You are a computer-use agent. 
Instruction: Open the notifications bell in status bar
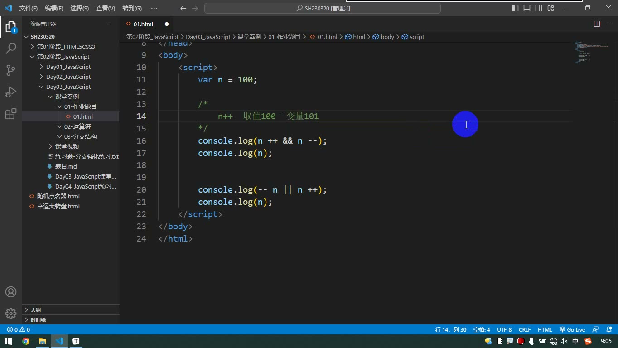608,330
